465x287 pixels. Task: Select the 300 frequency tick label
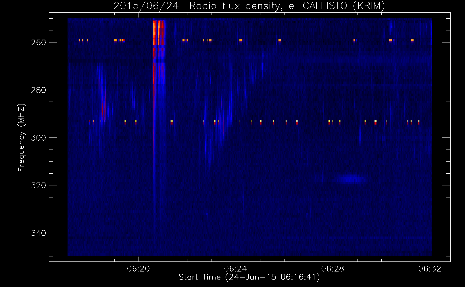39,138
